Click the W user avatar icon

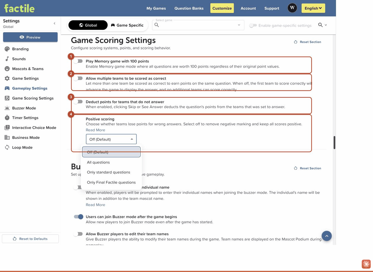click(x=292, y=8)
